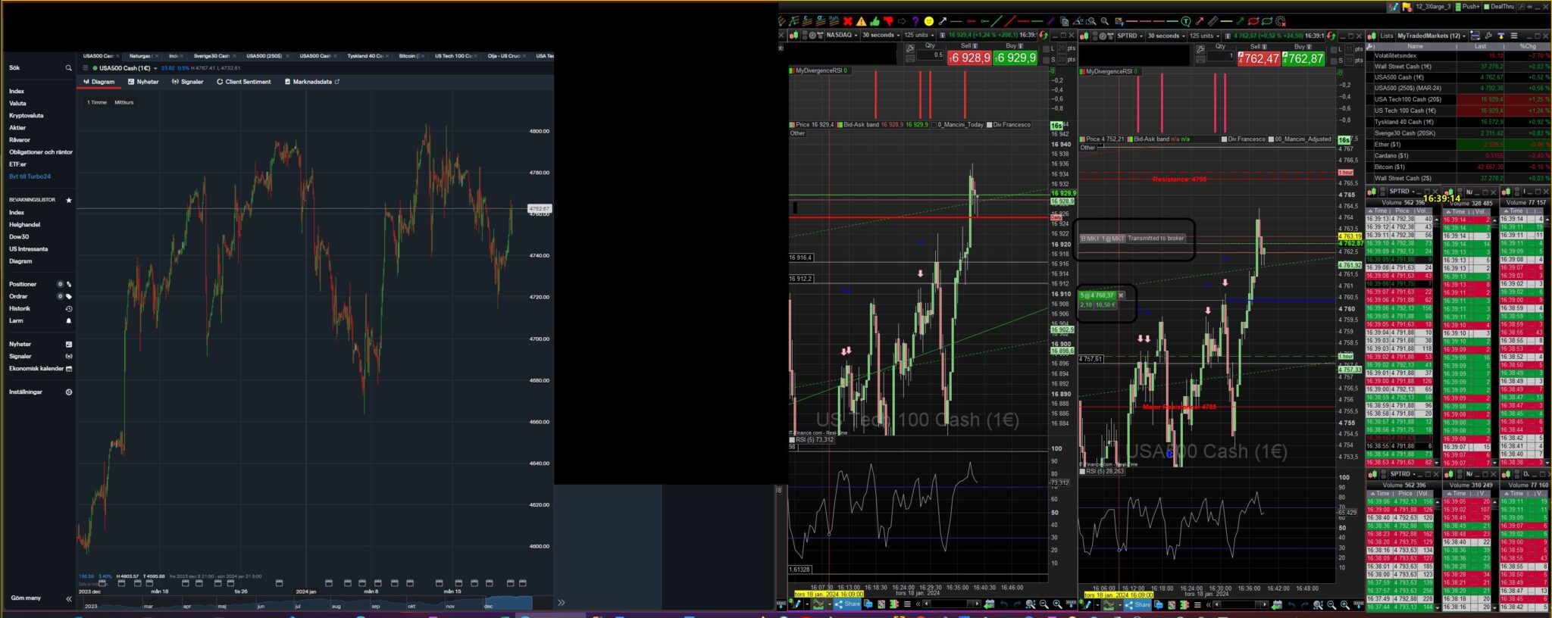Click the purple question mark tool
Screen dimensions: 1552x618
point(915,21)
